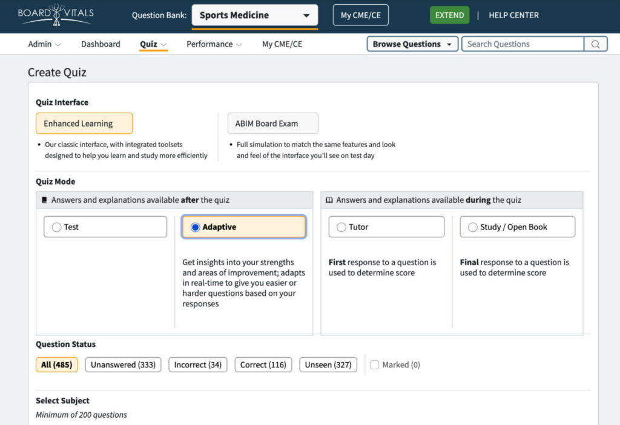Expand the Performance menu

click(214, 44)
